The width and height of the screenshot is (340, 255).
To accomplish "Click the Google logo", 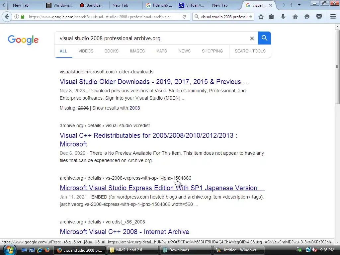I will pos(23,40).
